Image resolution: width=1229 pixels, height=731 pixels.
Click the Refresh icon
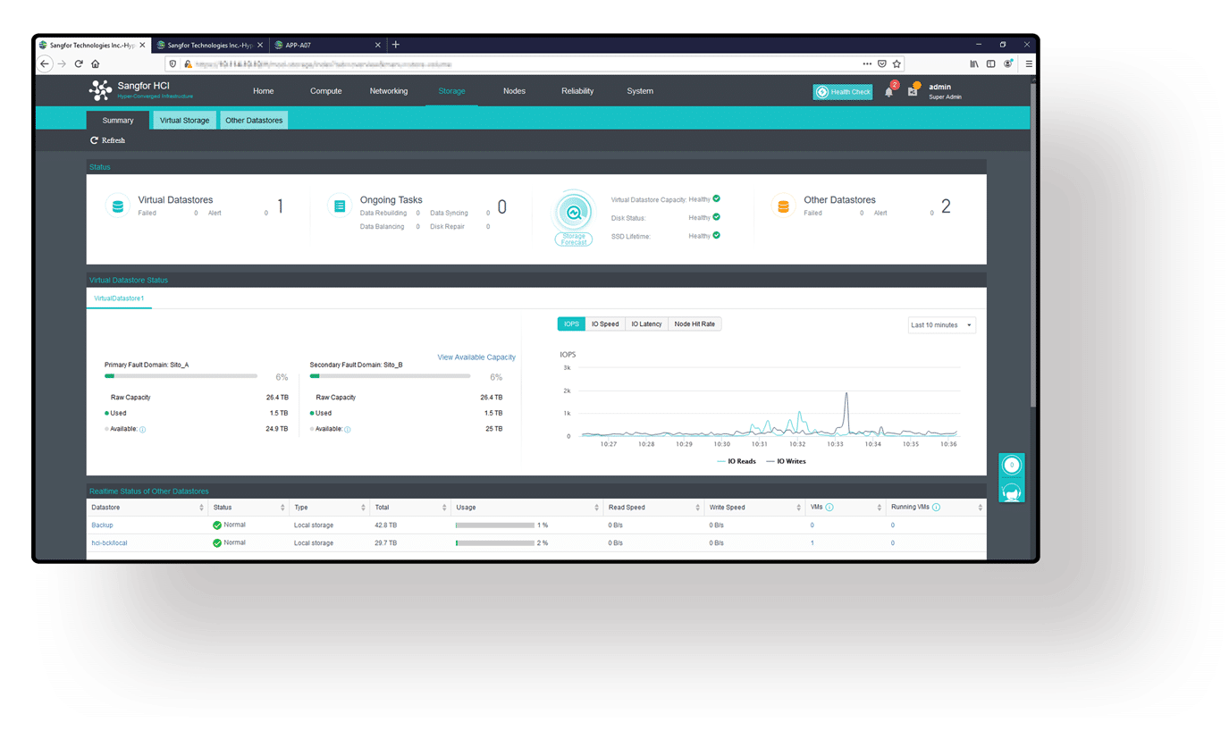click(94, 140)
